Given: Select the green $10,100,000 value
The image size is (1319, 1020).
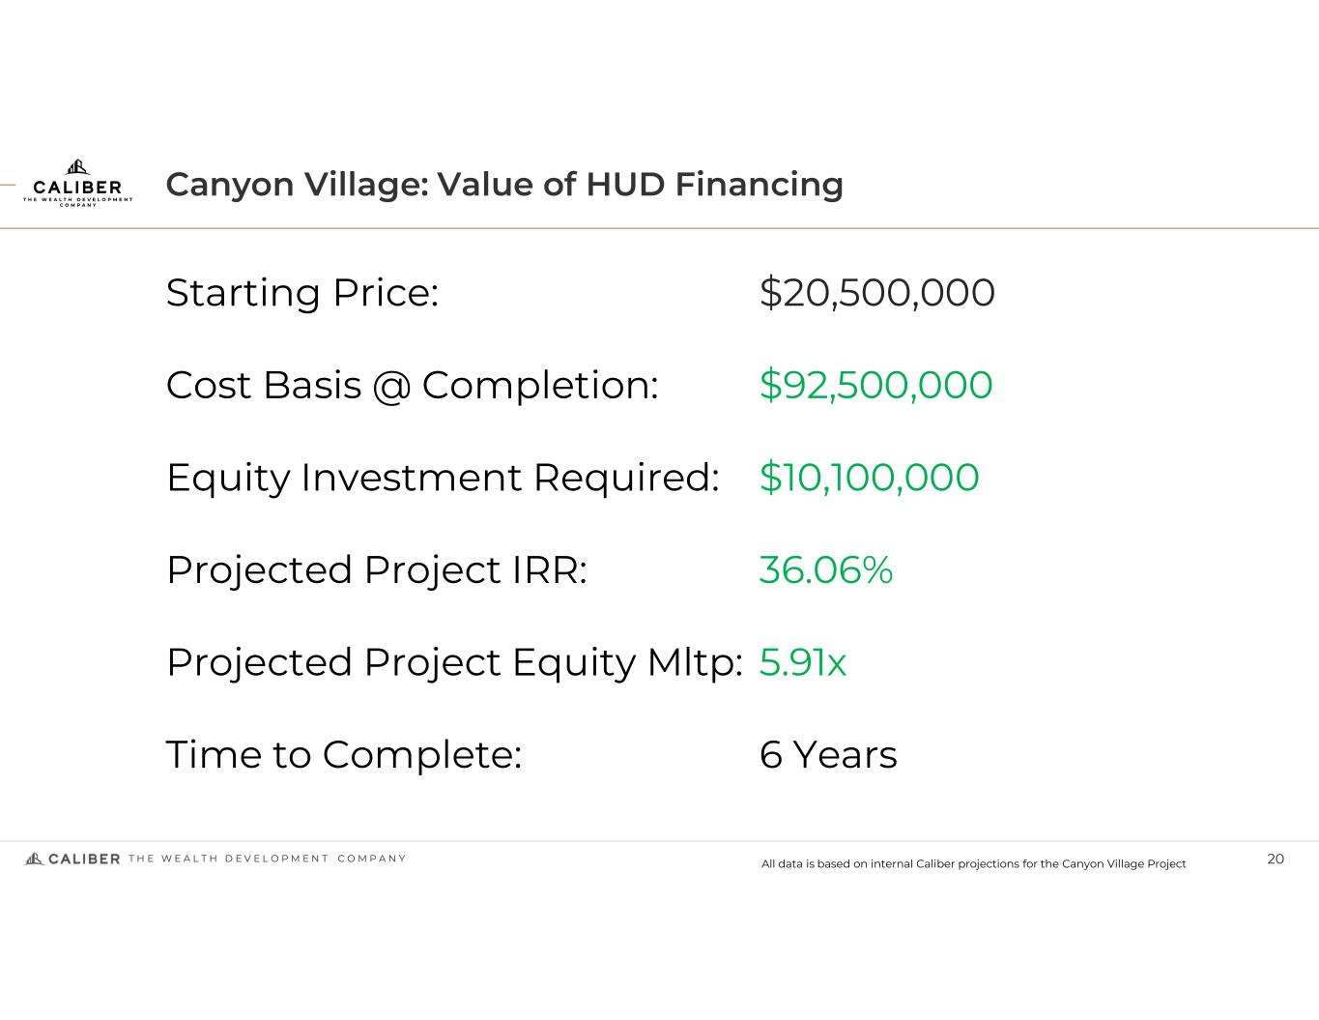Looking at the screenshot, I should click(x=869, y=478).
